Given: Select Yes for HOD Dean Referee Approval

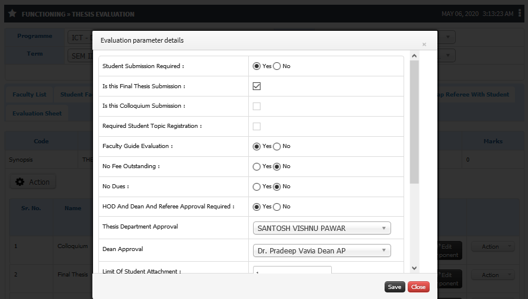Looking at the screenshot, I should pos(257,207).
